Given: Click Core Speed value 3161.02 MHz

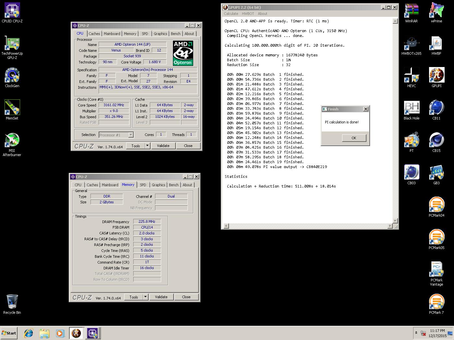Looking at the screenshot, I should 114,105.
